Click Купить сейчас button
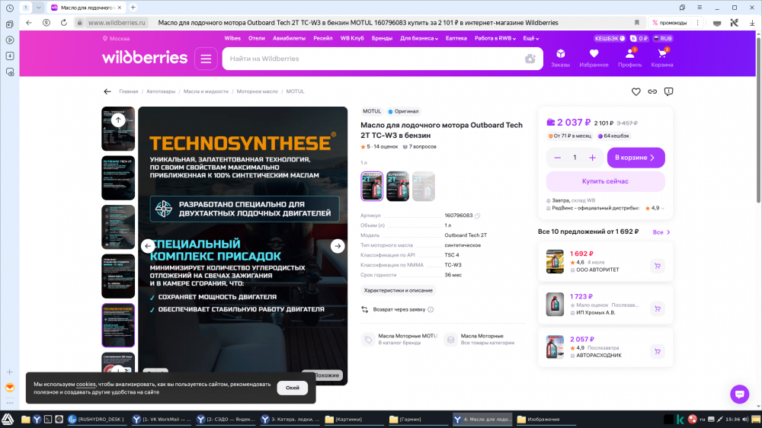 tap(605, 181)
